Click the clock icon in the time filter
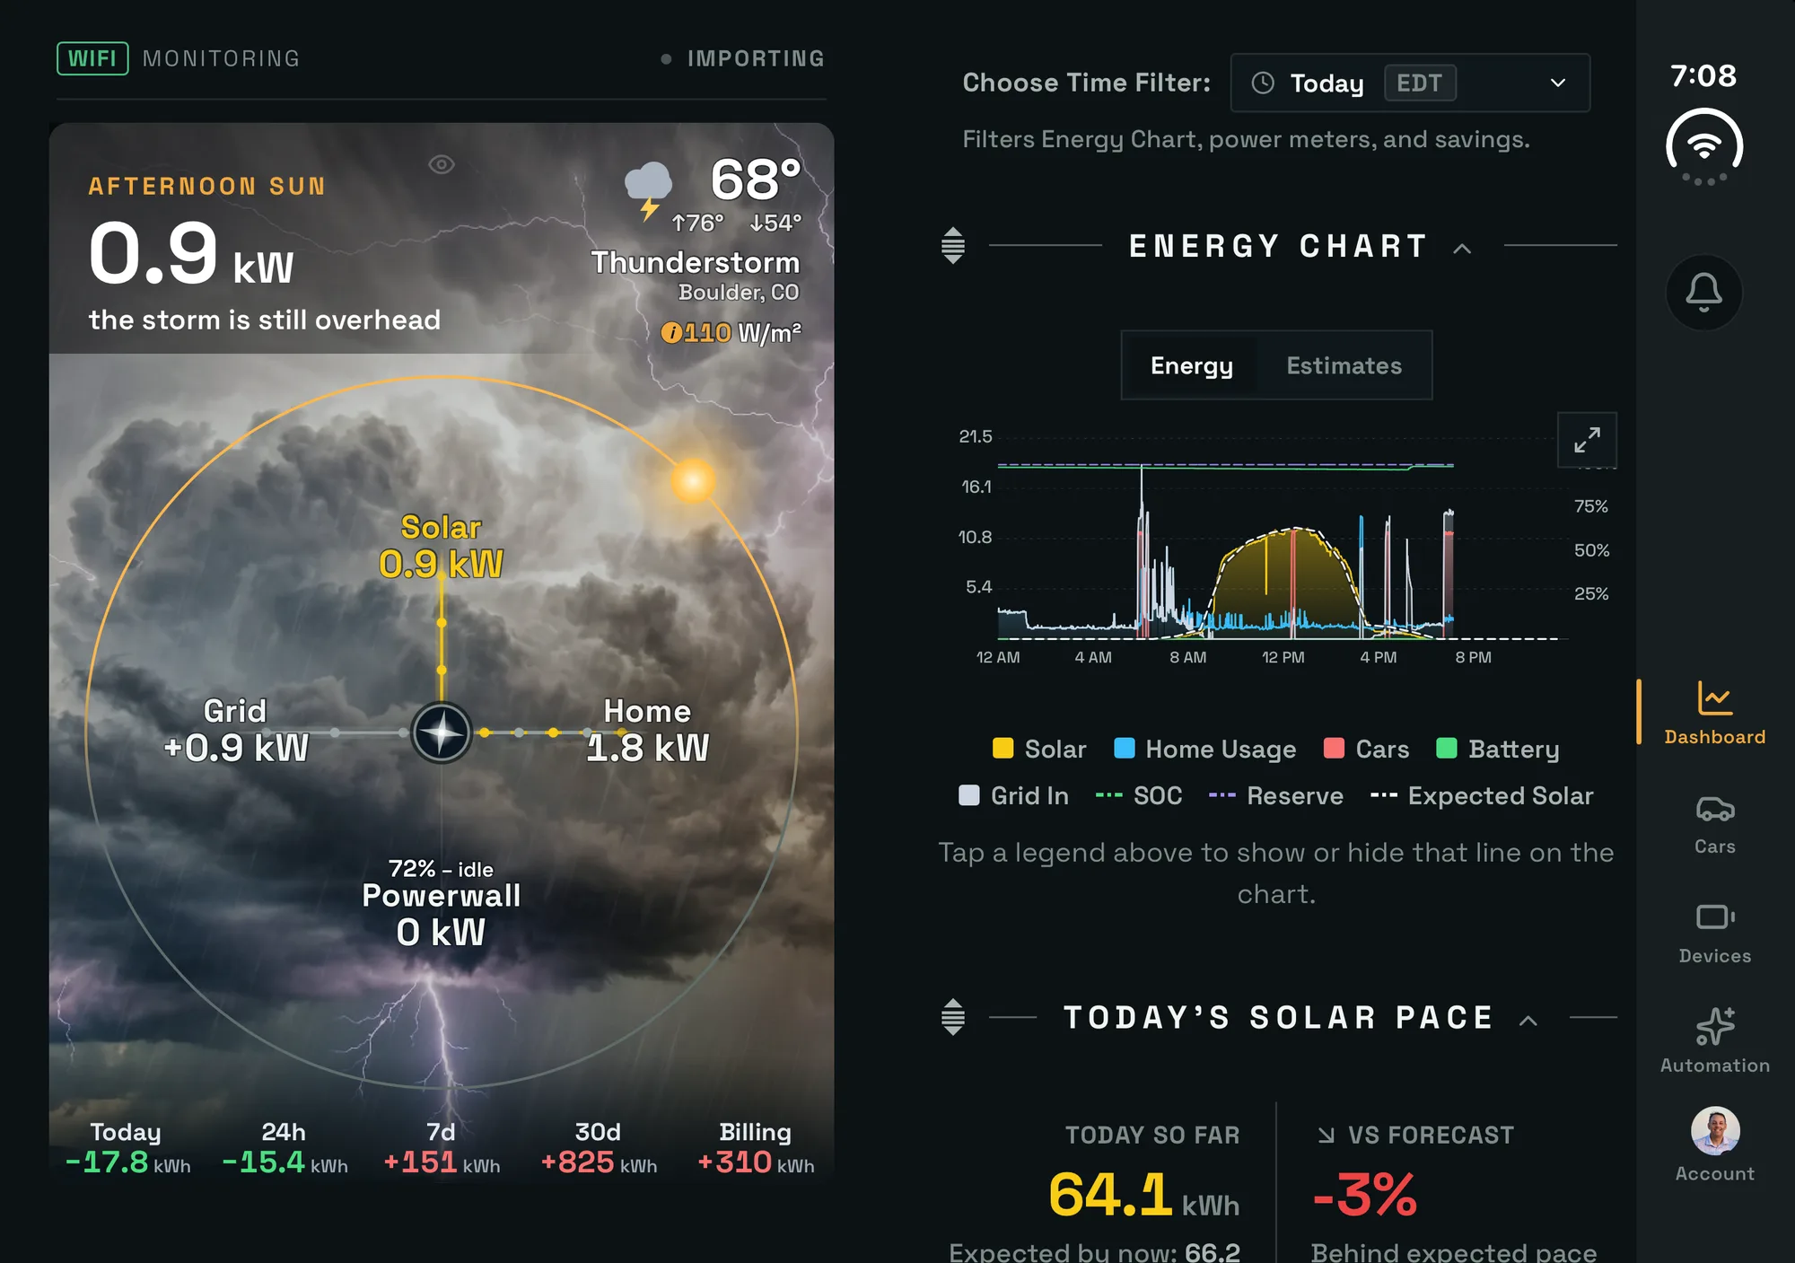 (1263, 83)
